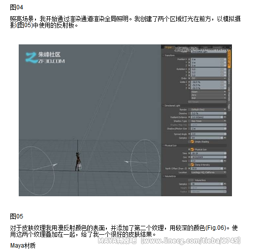
Task: Open the Location dropdown
Action: tap(209, 172)
